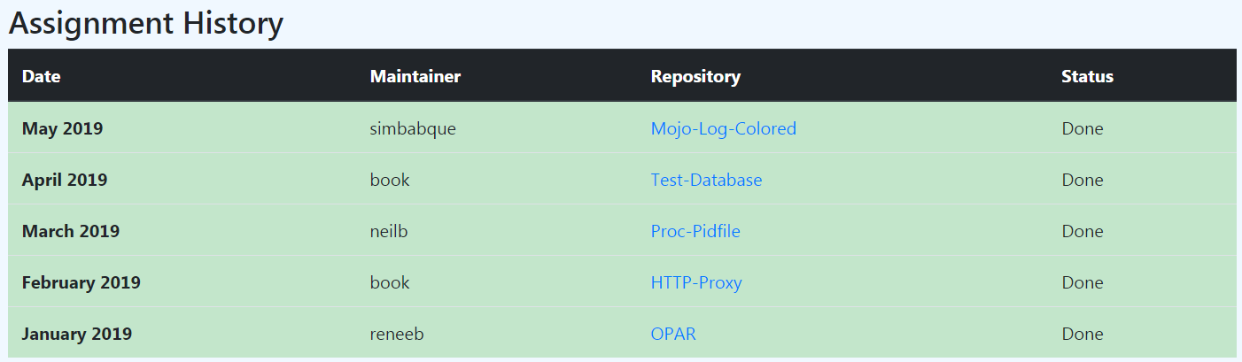This screenshot has height=362, width=1242.
Task: Select the February 2019 date cell
Action: (82, 282)
